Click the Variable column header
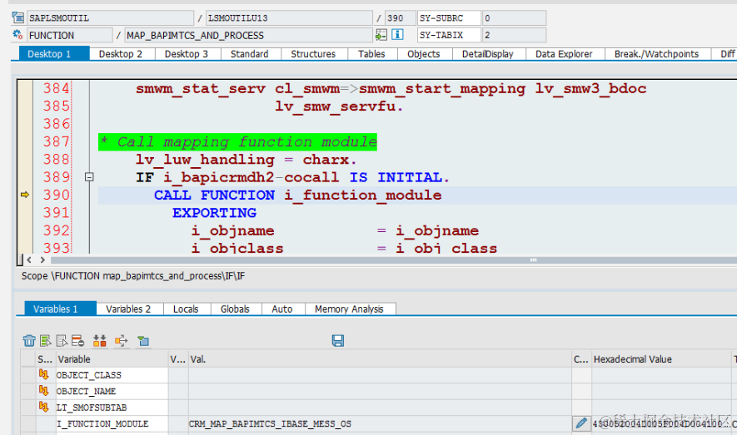737x435 pixels. pyautogui.click(x=112, y=359)
